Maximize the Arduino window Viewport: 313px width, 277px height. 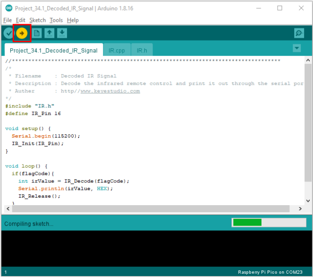(x=280, y=8)
